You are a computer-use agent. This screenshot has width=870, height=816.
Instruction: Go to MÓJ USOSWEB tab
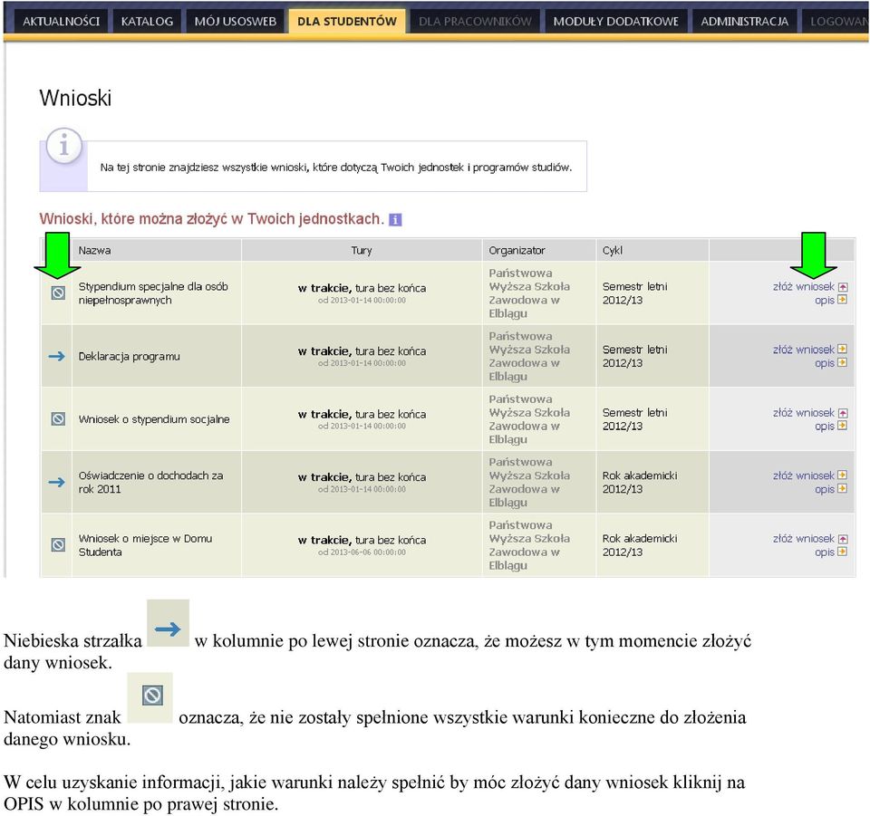click(x=236, y=21)
